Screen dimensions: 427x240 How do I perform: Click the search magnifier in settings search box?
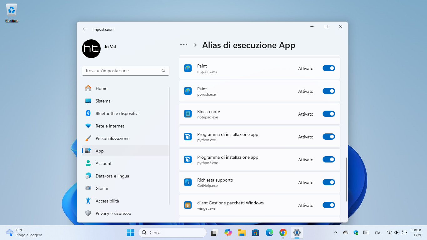[163, 71]
